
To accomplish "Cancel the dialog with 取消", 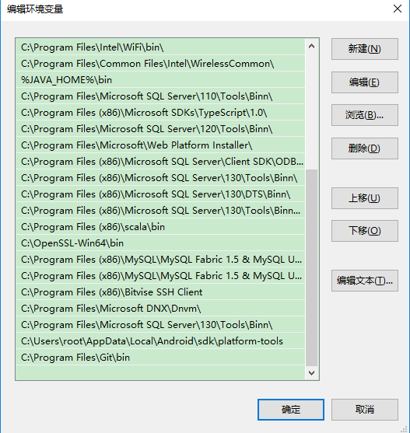I will pyautogui.click(x=365, y=410).
